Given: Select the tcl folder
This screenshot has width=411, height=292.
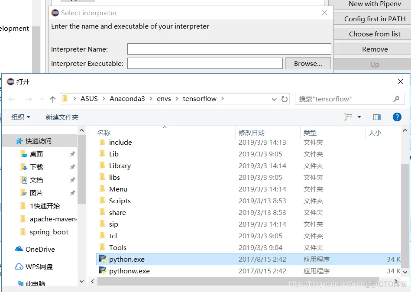Looking at the screenshot, I should 113,236.
